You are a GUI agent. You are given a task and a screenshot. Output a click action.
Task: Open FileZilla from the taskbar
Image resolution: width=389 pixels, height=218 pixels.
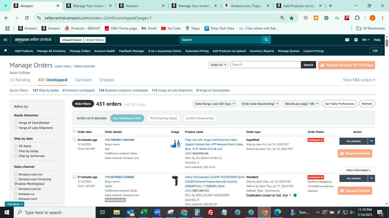coord(211,212)
